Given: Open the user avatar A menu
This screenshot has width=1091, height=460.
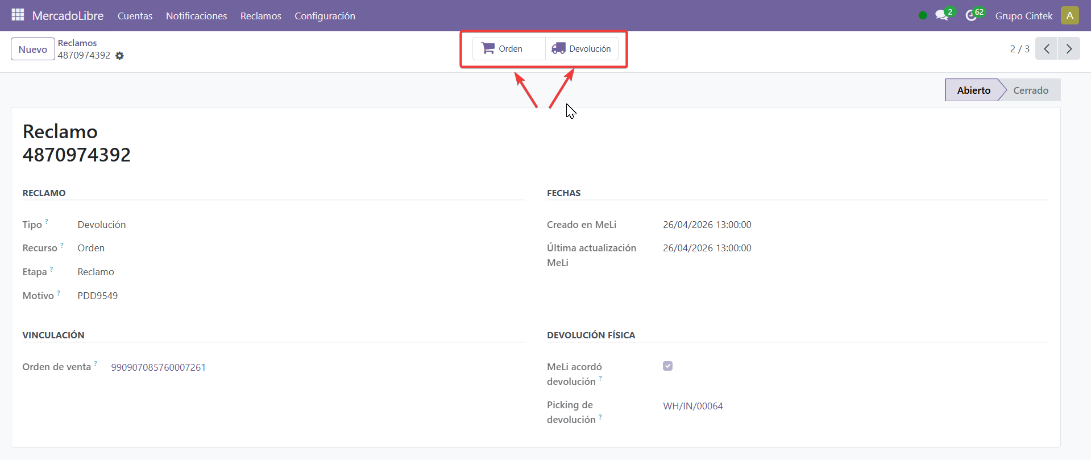Looking at the screenshot, I should (x=1069, y=15).
